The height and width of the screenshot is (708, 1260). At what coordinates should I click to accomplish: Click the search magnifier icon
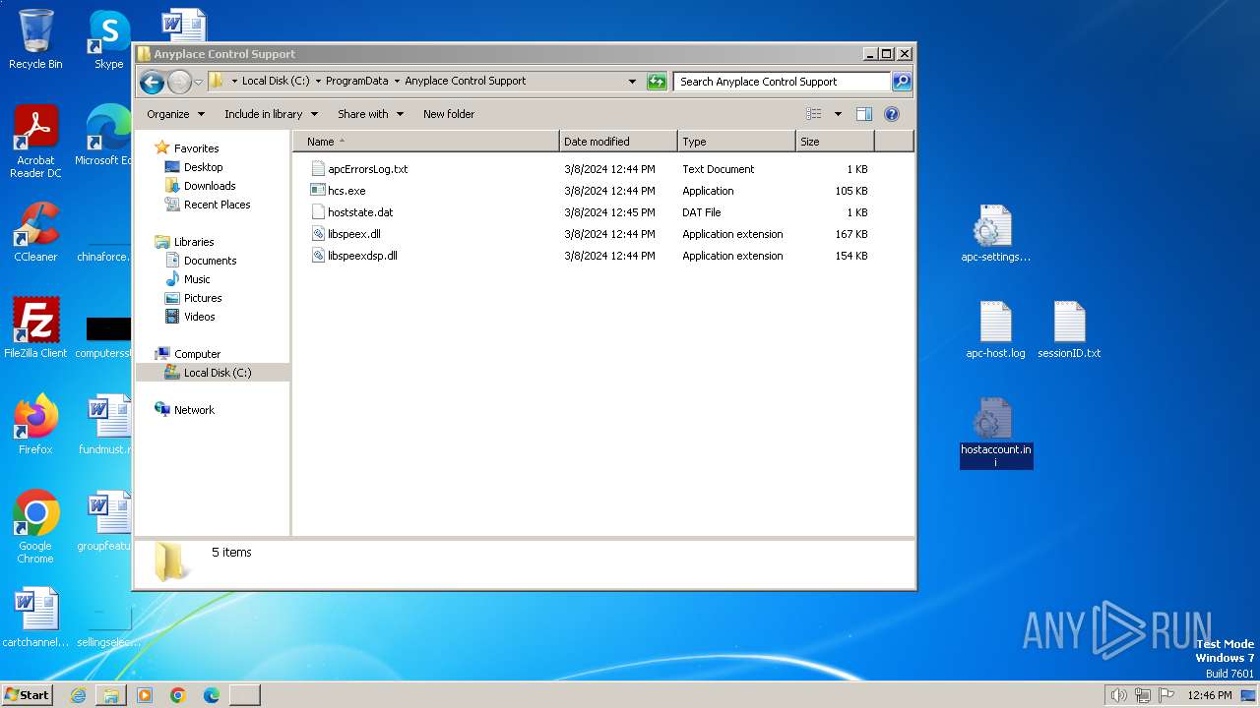tap(901, 82)
